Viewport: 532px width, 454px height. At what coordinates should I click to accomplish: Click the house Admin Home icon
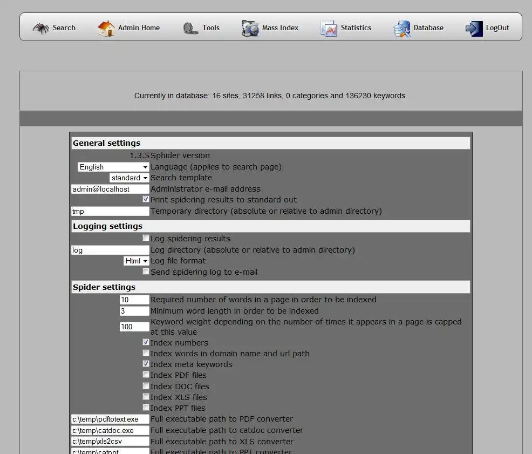click(x=106, y=28)
